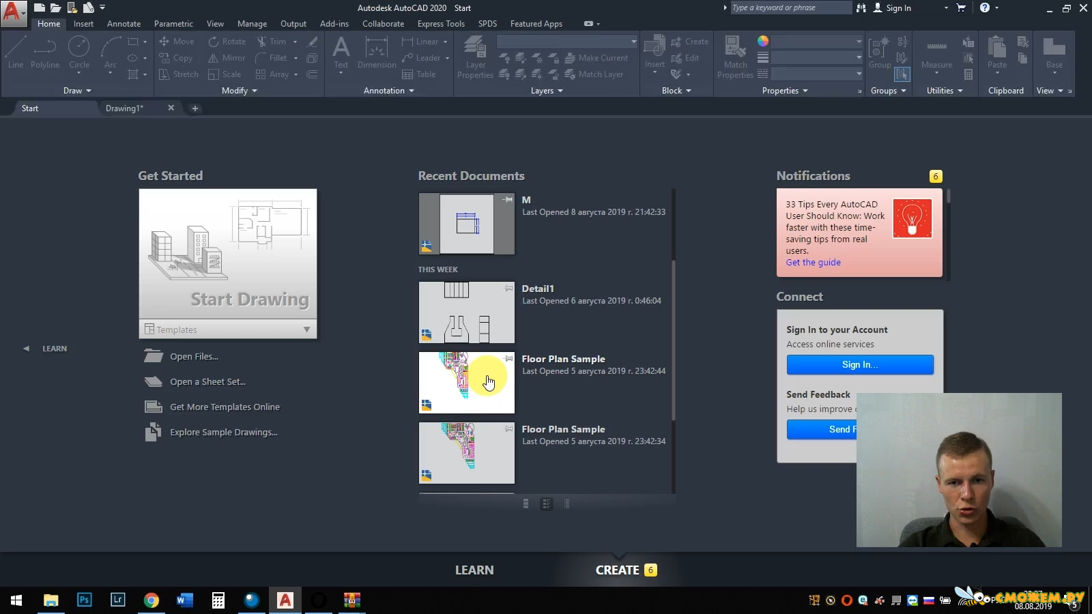This screenshot has width=1092, height=614.
Task: Select the Text annotation tool
Action: point(341,53)
